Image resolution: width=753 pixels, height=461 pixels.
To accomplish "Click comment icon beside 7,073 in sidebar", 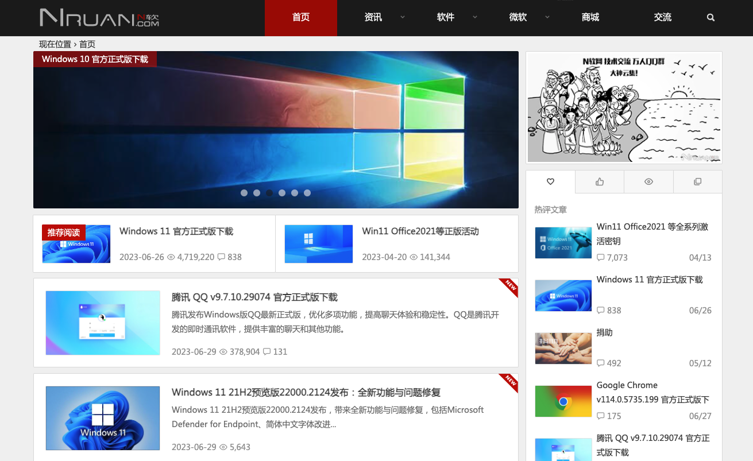I will pyautogui.click(x=601, y=258).
